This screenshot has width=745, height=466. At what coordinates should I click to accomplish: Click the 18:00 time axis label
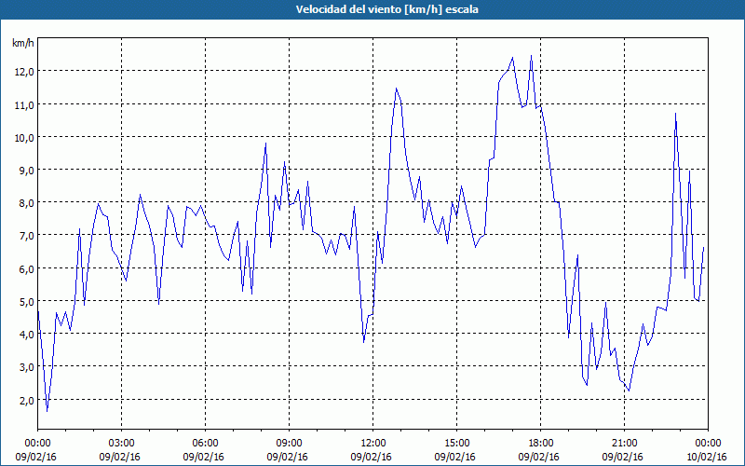[x=540, y=444]
